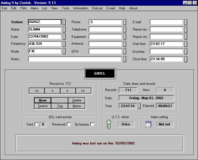
Task: Open the Dial out menu
Action: click(x=98, y=8)
